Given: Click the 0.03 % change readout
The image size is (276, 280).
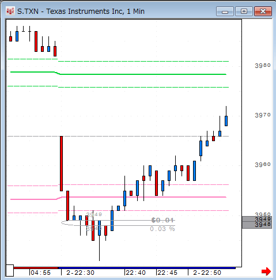Looking at the screenshot, I should (162, 229).
